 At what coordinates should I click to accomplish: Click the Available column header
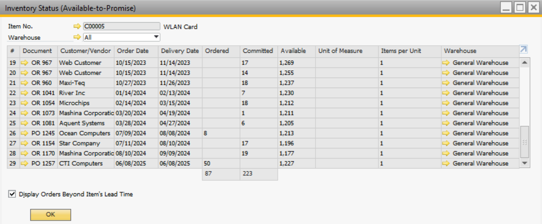click(296, 51)
